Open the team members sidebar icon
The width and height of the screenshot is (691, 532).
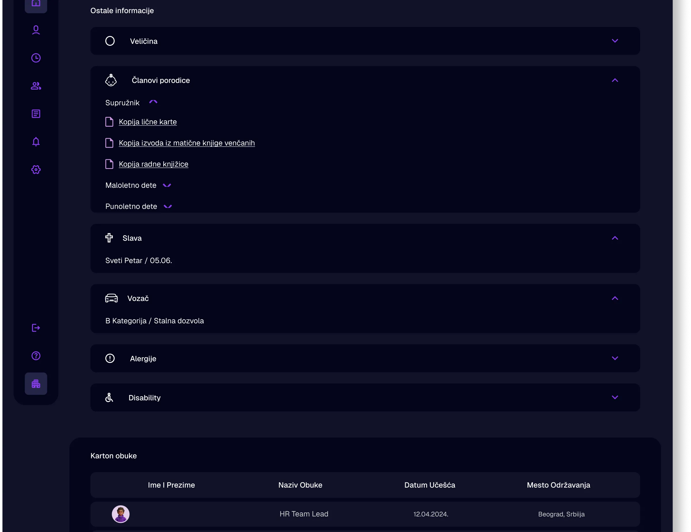[36, 86]
